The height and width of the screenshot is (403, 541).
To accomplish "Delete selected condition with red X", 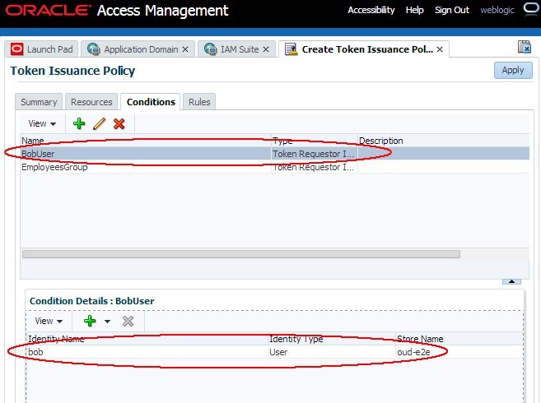I will click(x=119, y=123).
